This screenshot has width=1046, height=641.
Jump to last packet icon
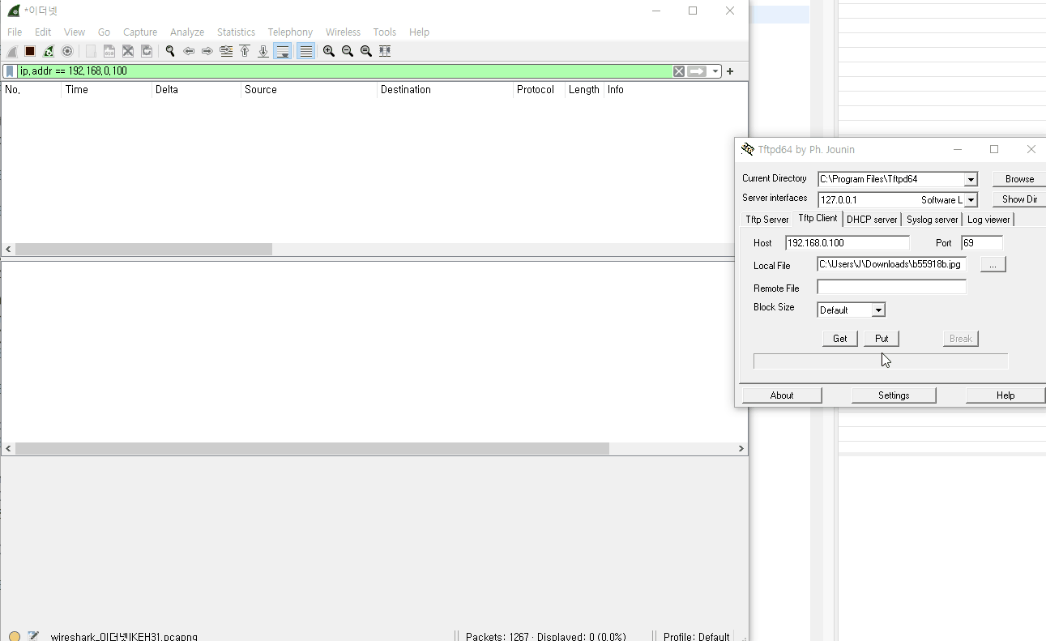click(x=263, y=51)
